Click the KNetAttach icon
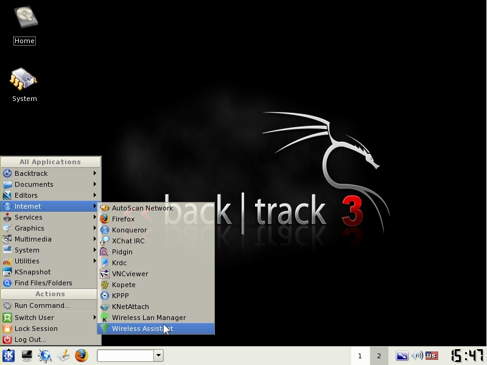Viewport: 487px width, 365px height. tap(105, 307)
